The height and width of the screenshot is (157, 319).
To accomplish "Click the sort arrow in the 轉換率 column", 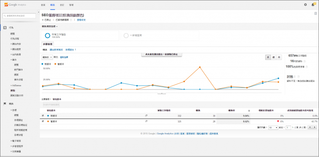I will 249,110.
